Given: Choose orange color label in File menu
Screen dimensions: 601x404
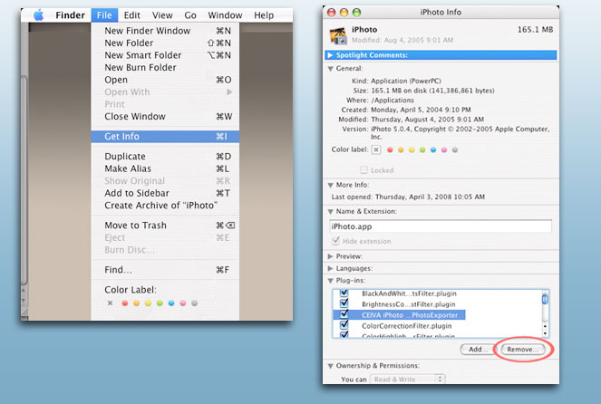Looking at the screenshot, I should click(x=137, y=303).
